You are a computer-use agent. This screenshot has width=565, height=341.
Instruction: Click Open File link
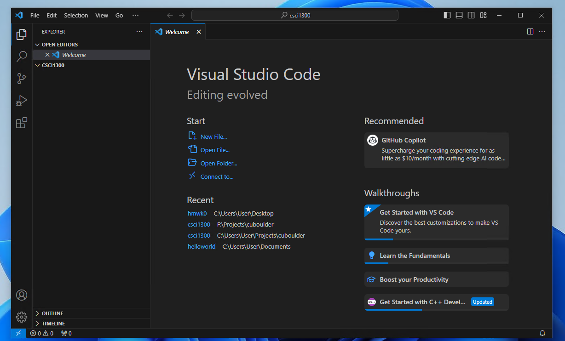[x=215, y=150]
